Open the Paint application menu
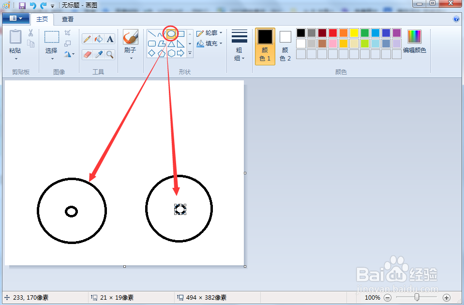Screen dimensions: 464x305 (x=15, y=17)
